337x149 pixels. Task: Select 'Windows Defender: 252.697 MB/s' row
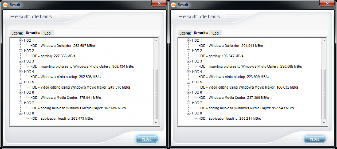[63, 46]
